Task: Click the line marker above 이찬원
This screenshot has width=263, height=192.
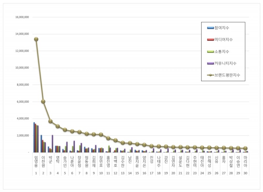Action: 43,101
